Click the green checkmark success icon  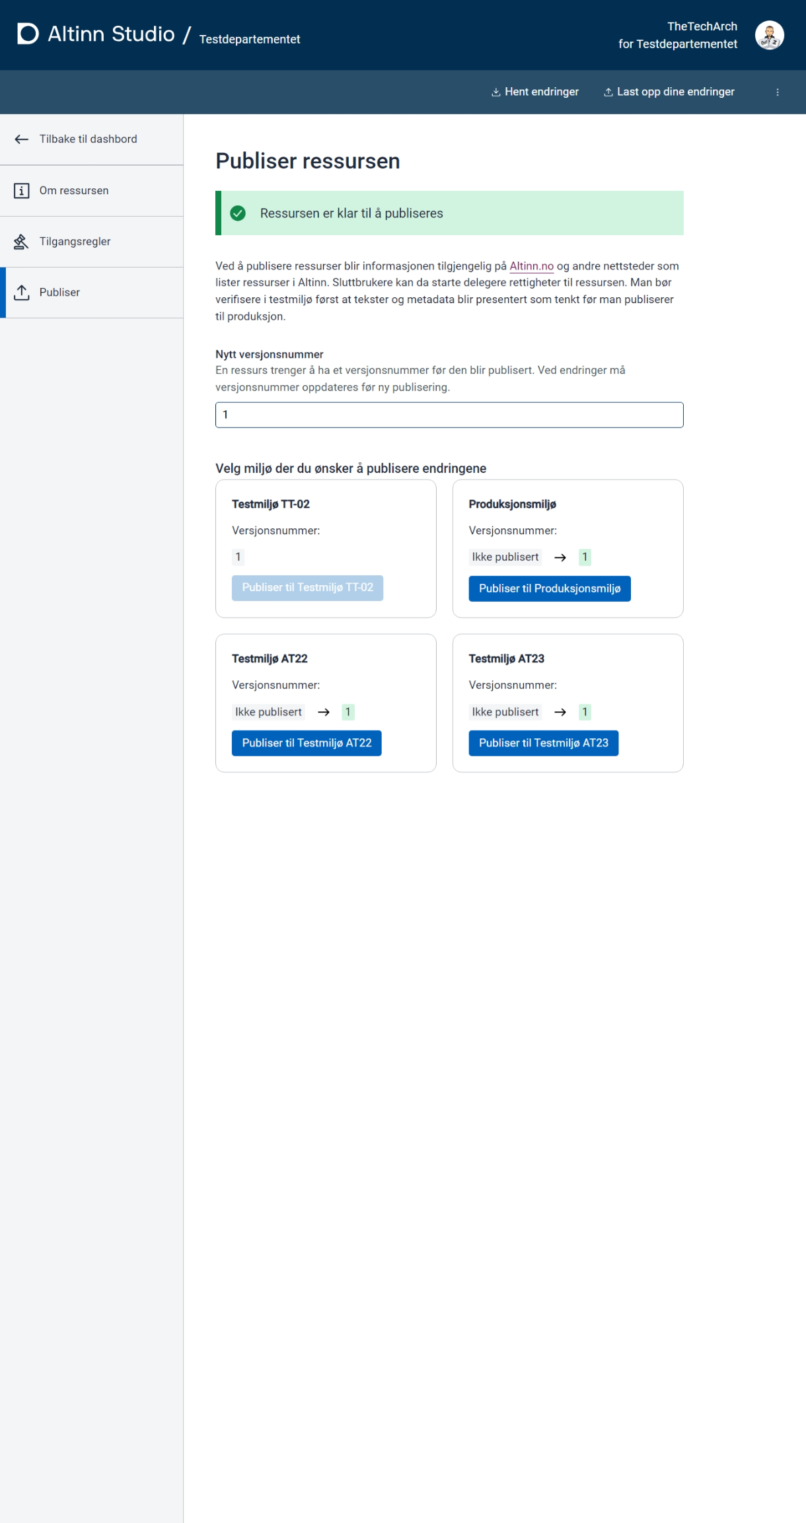[238, 213]
